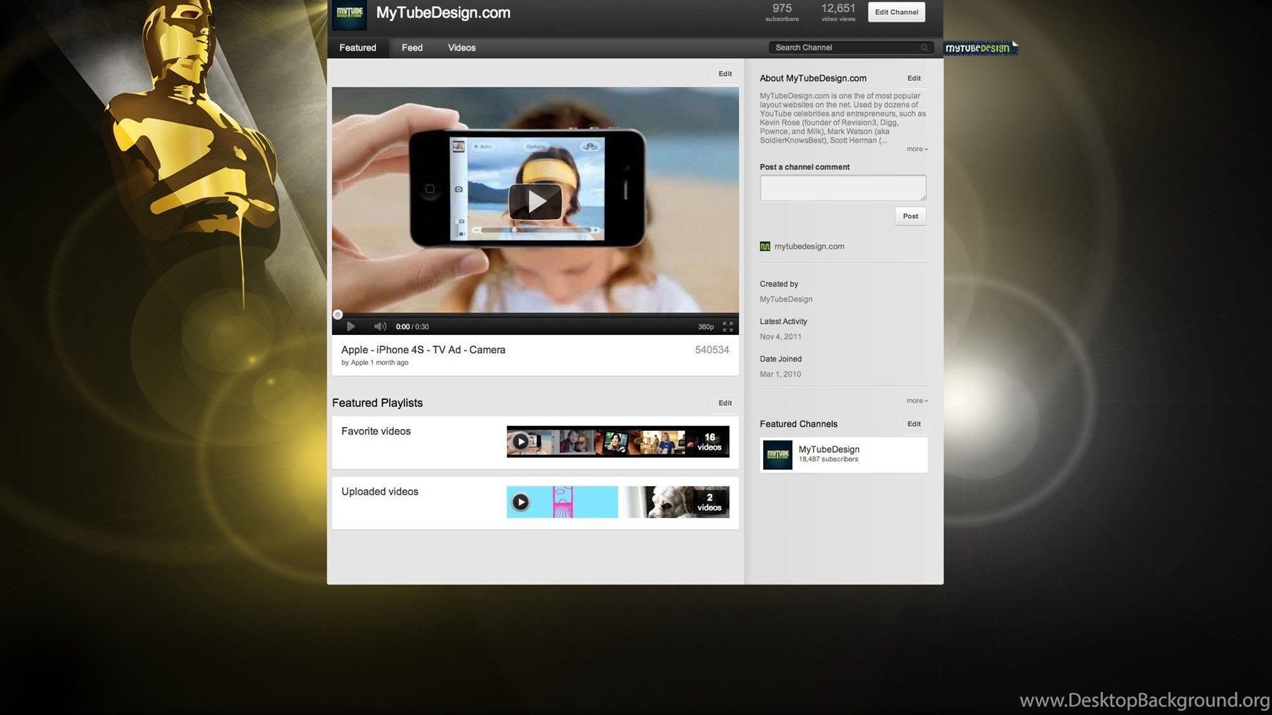Expand channel details with lower more link
The height and width of the screenshot is (715, 1272).
[917, 401]
